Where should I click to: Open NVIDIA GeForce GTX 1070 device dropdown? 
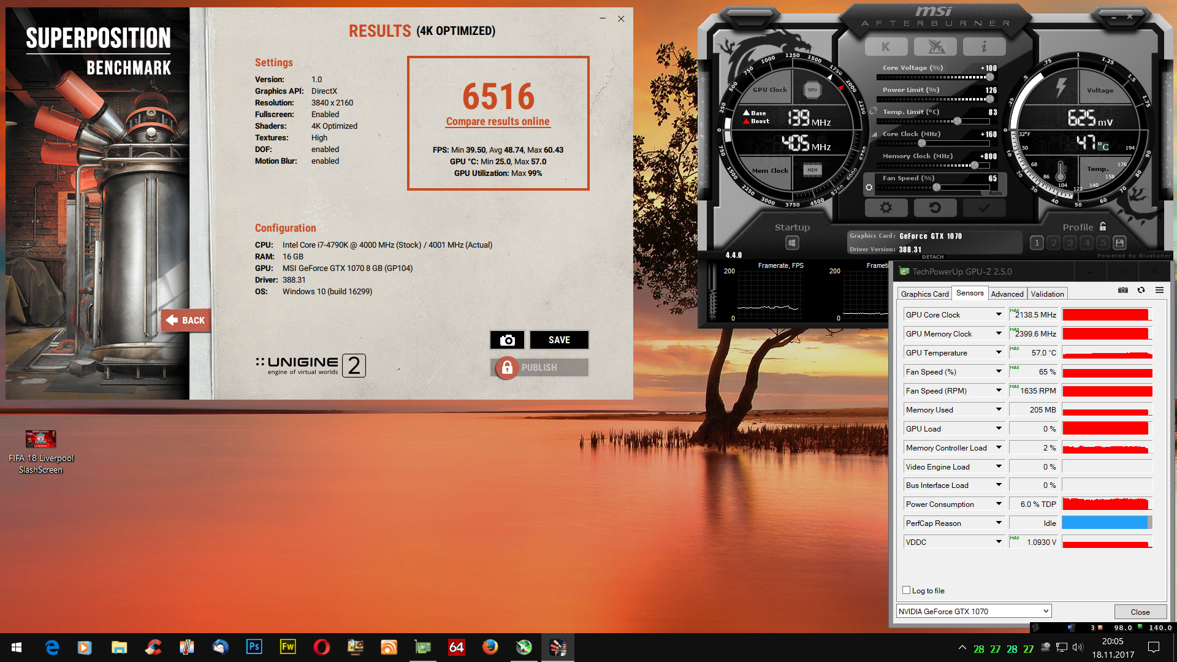1046,611
